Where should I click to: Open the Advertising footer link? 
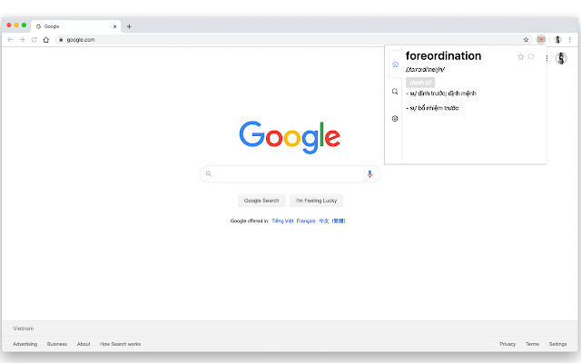point(25,344)
